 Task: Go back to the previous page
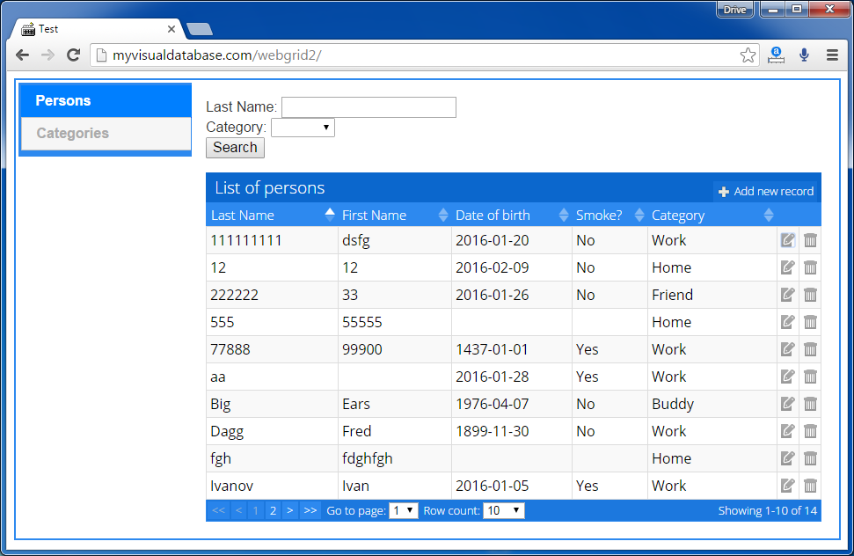pyautogui.click(x=22, y=55)
